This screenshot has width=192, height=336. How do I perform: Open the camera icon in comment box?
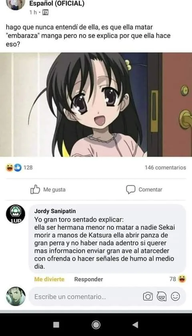click(148, 296)
